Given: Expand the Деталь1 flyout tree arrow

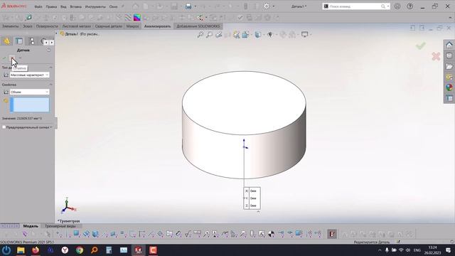Looking at the screenshot, I should click(56, 33).
